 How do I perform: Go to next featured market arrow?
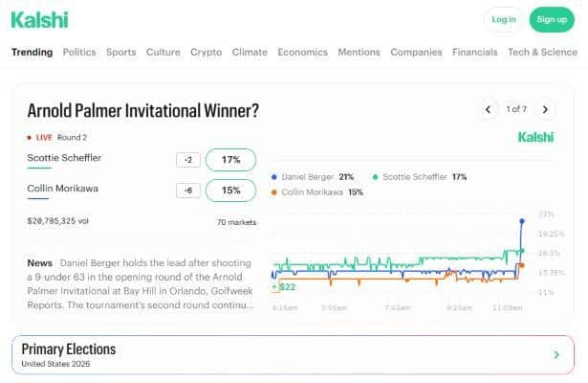(545, 110)
